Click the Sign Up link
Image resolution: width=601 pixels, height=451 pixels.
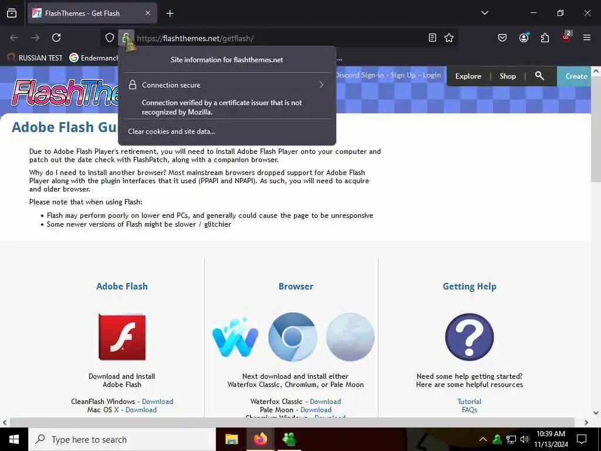tap(403, 75)
